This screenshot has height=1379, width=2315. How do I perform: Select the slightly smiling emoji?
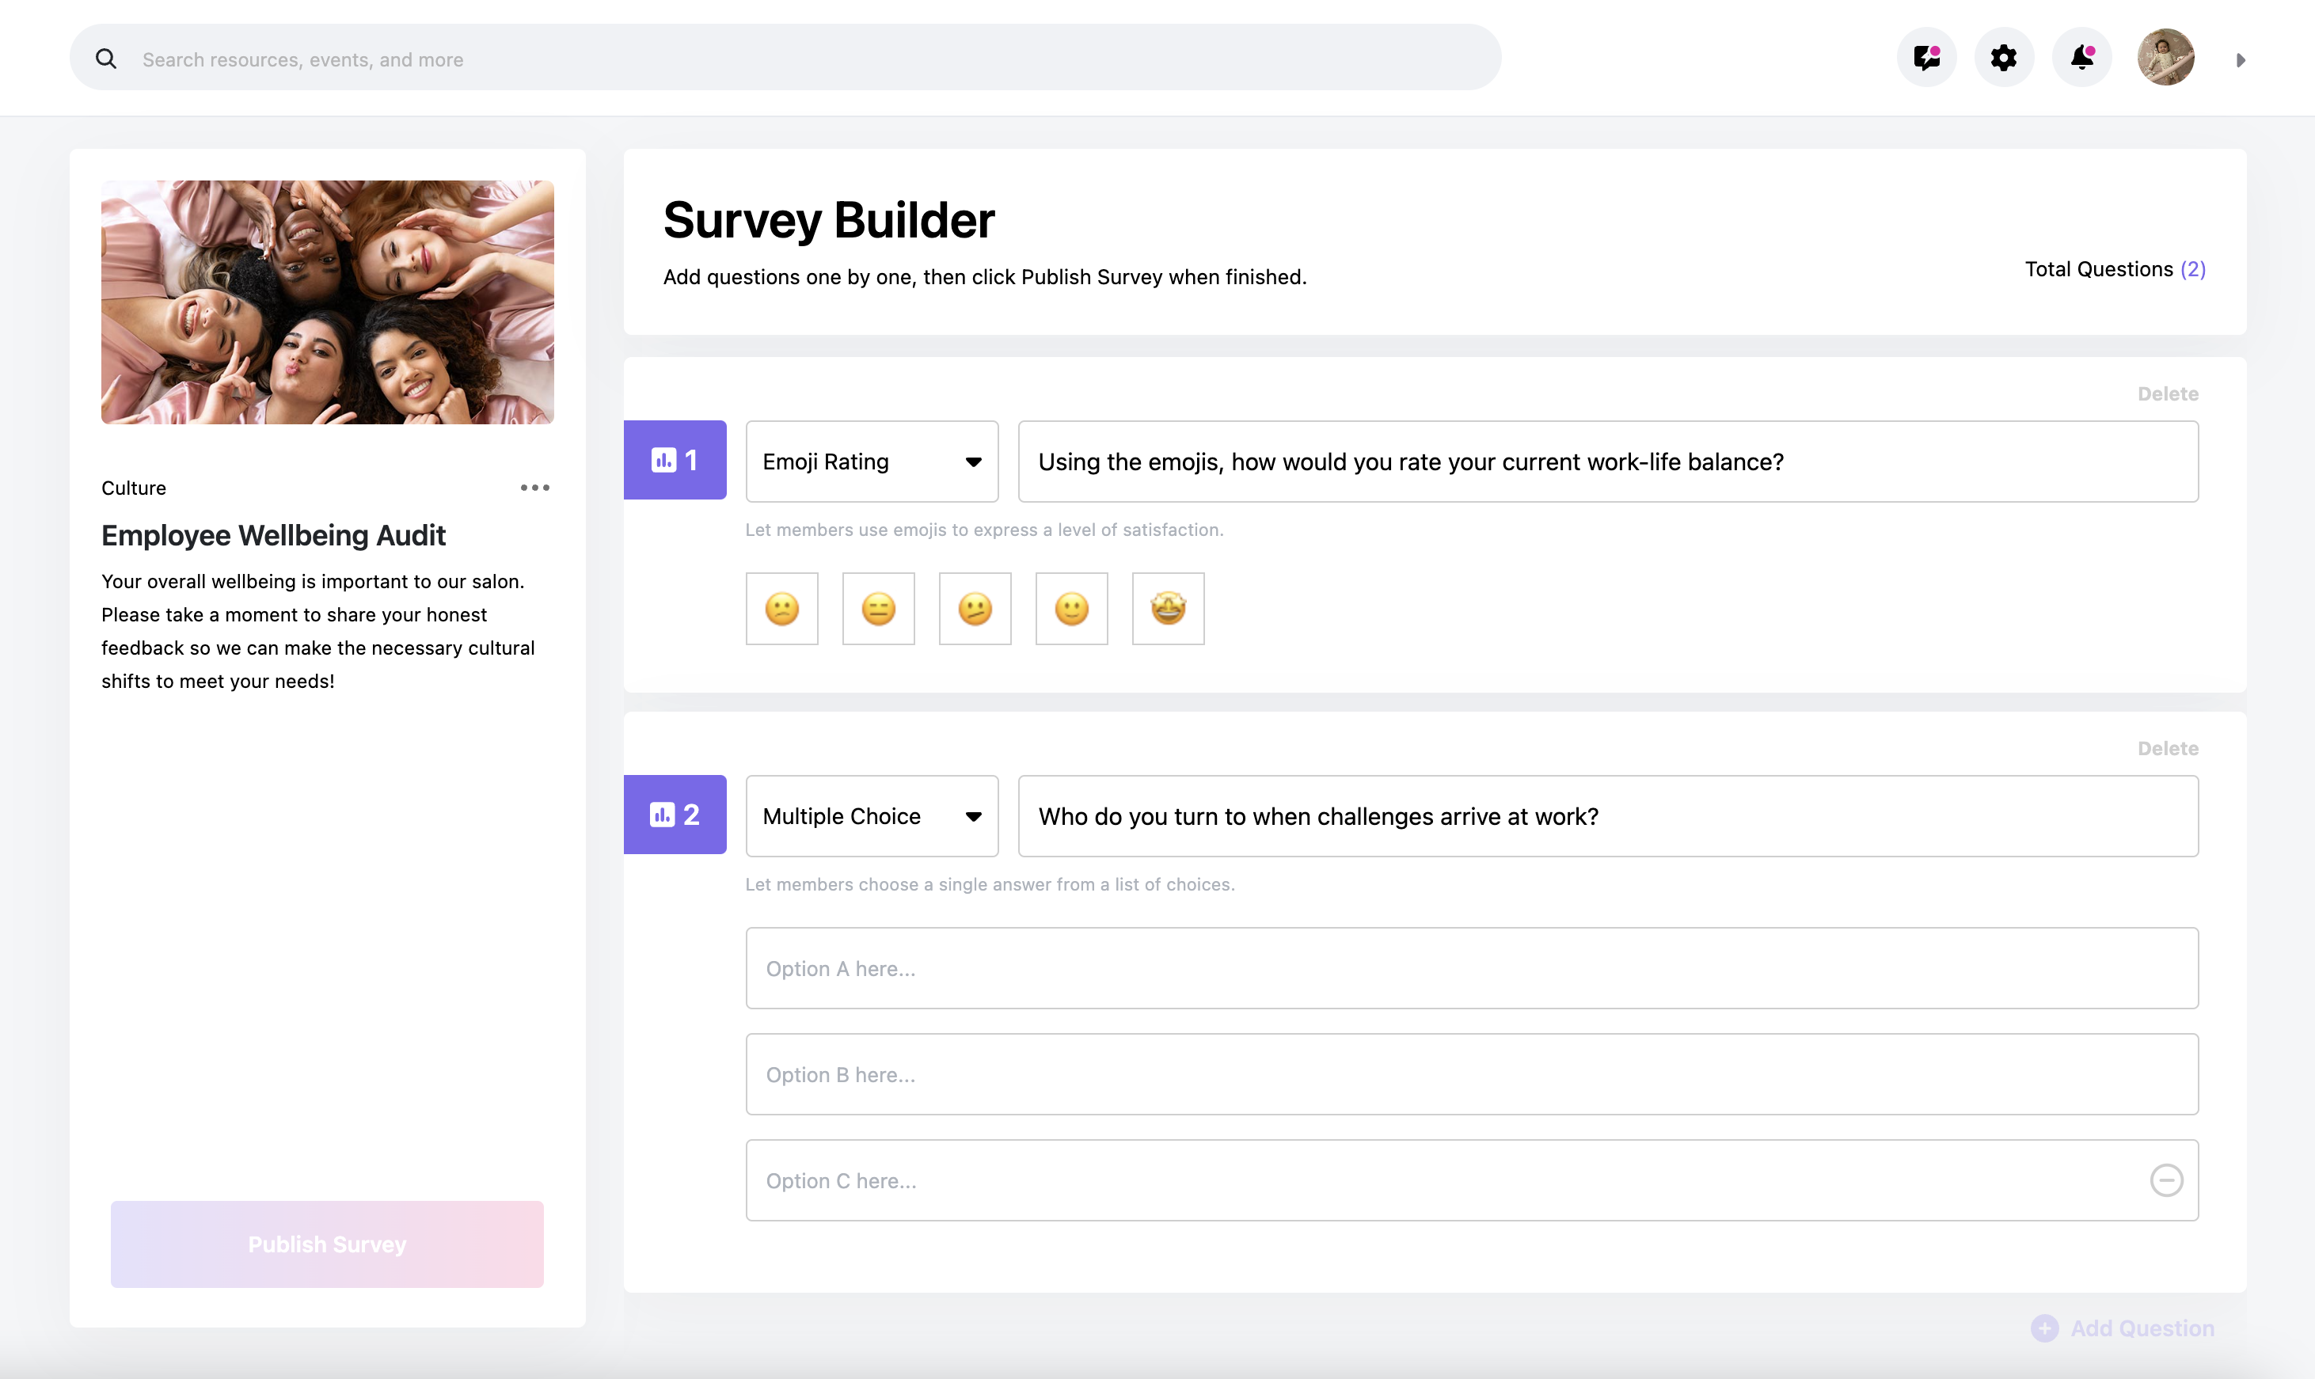click(x=1071, y=609)
